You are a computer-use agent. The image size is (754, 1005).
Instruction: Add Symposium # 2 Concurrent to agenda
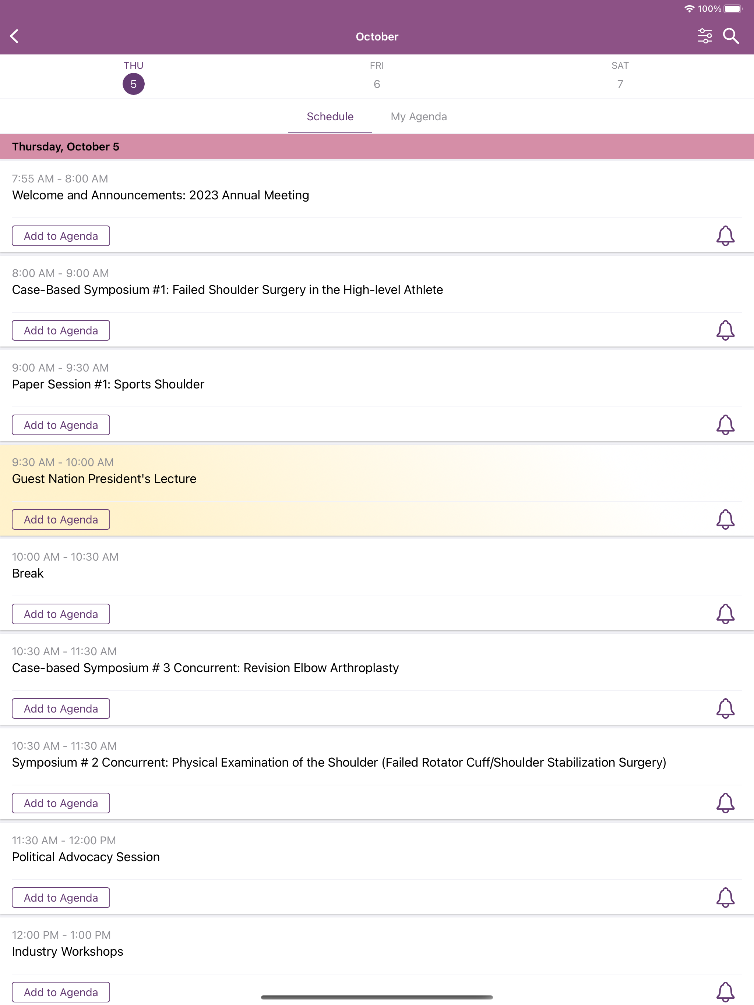(x=61, y=803)
